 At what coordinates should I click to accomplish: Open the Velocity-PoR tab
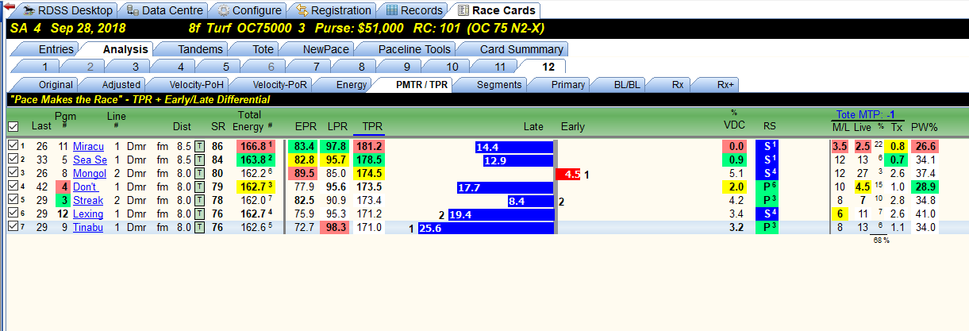279,84
